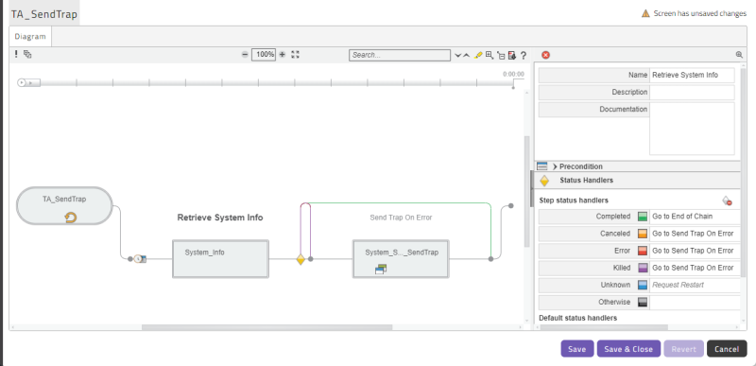Screen dimensions: 756x366
Task: Click the Save & Close button
Action: (628, 349)
